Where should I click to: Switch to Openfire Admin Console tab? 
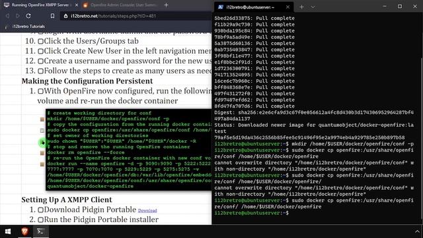120,5
